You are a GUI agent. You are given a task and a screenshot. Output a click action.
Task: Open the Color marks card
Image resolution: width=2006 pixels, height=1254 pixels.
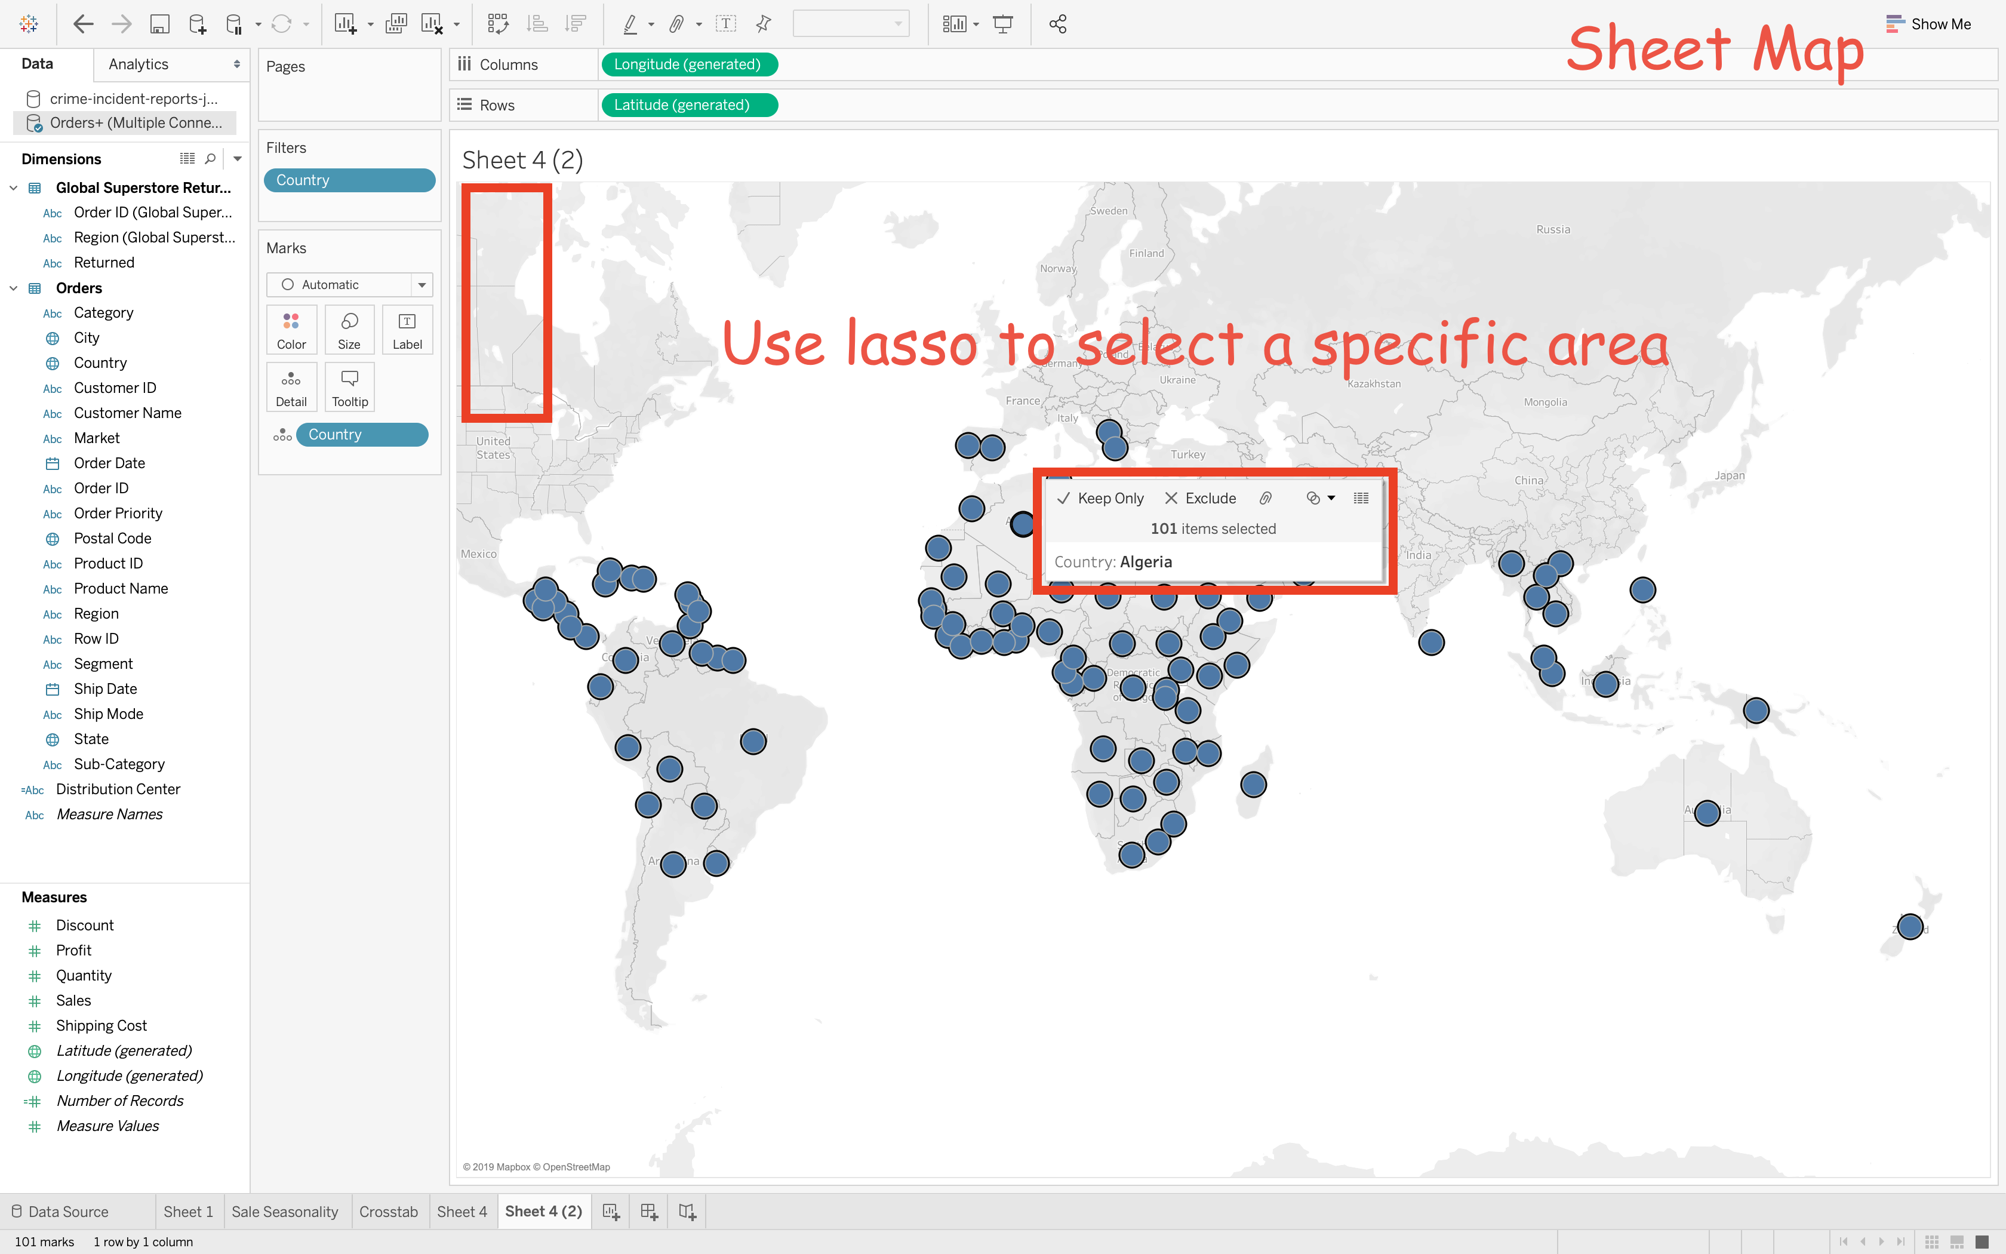point(291,330)
